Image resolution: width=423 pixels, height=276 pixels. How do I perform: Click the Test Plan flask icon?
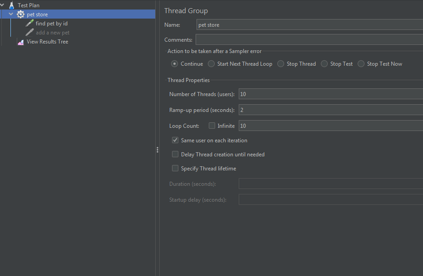click(x=12, y=5)
